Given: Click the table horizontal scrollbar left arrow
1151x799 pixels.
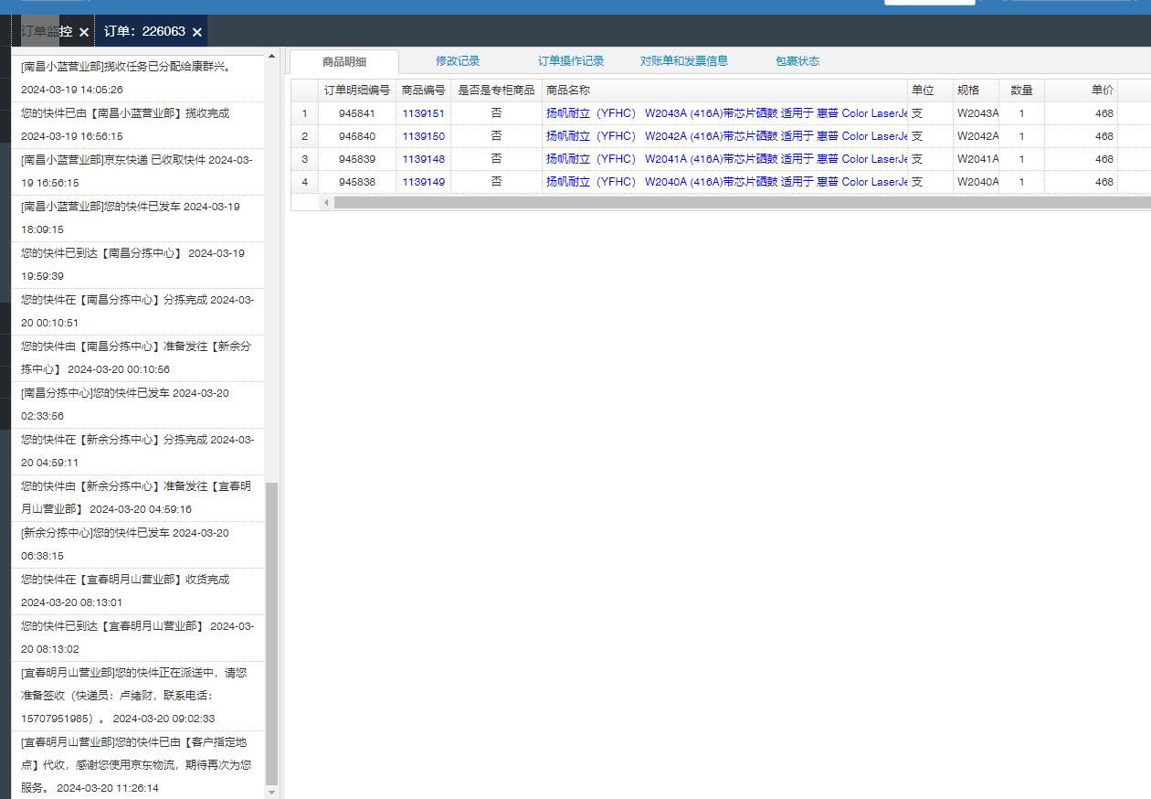Looking at the screenshot, I should [327, 202].
